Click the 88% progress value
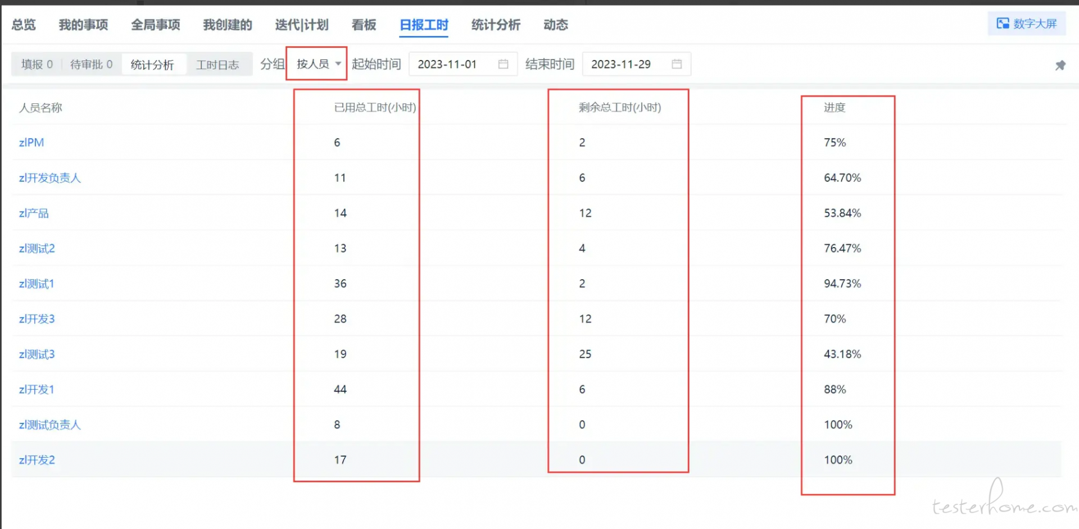The width and height of the screenshot is (1079, 529). click(835, 390)
